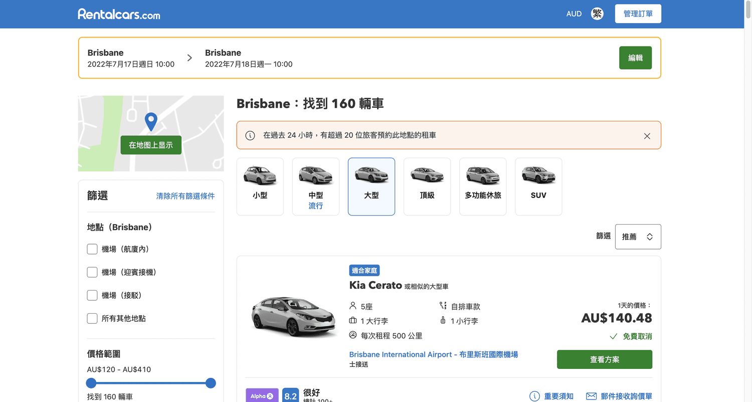752x402 pixels.
Task: Click the green 編輯 button
Action: pyautogui.click(x=635, y=58)
